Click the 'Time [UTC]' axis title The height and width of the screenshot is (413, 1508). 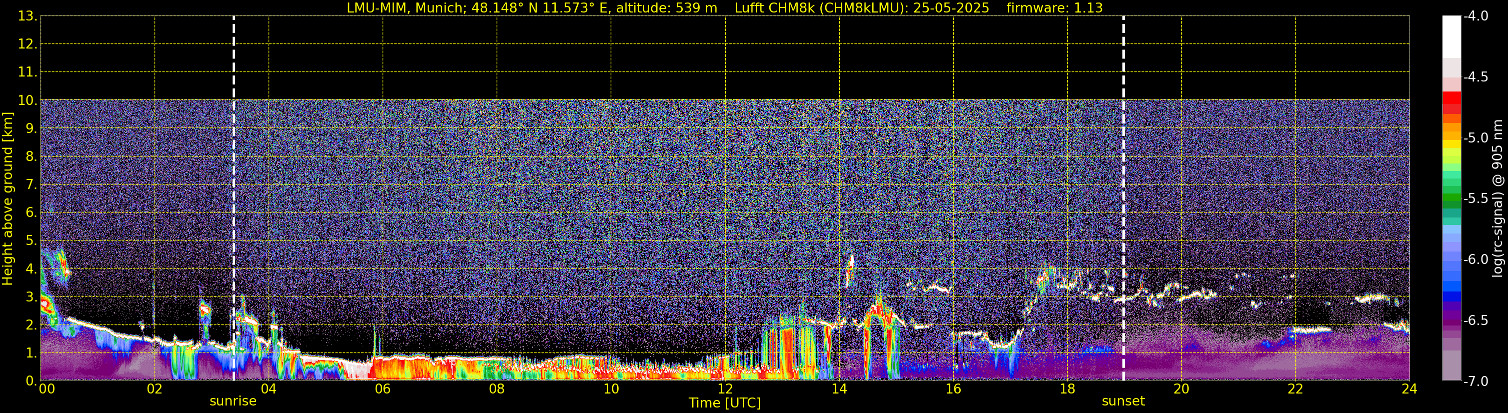tap(725, 403)
